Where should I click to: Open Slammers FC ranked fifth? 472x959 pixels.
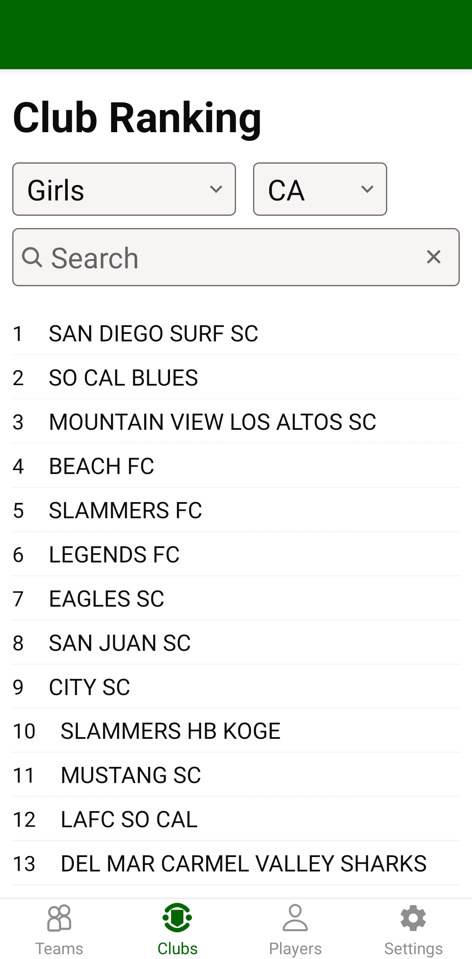[x=125, y=510]
